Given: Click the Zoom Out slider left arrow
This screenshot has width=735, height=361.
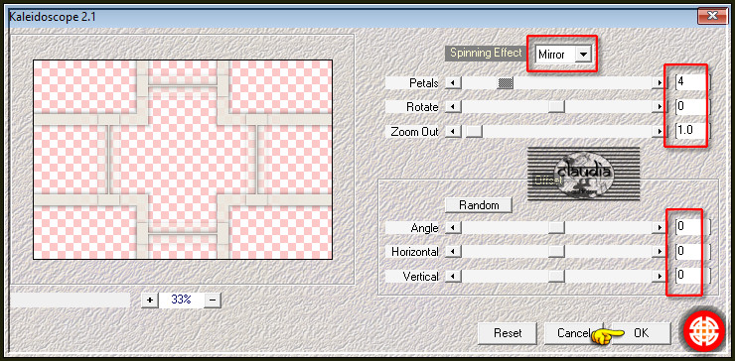Looking at the screenshot, I should tap(453, 132).
